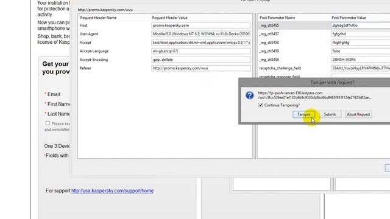The image size is (390, 219).
Task: Select the 'Request Header Name' column header
Action: tap(98, 18)
